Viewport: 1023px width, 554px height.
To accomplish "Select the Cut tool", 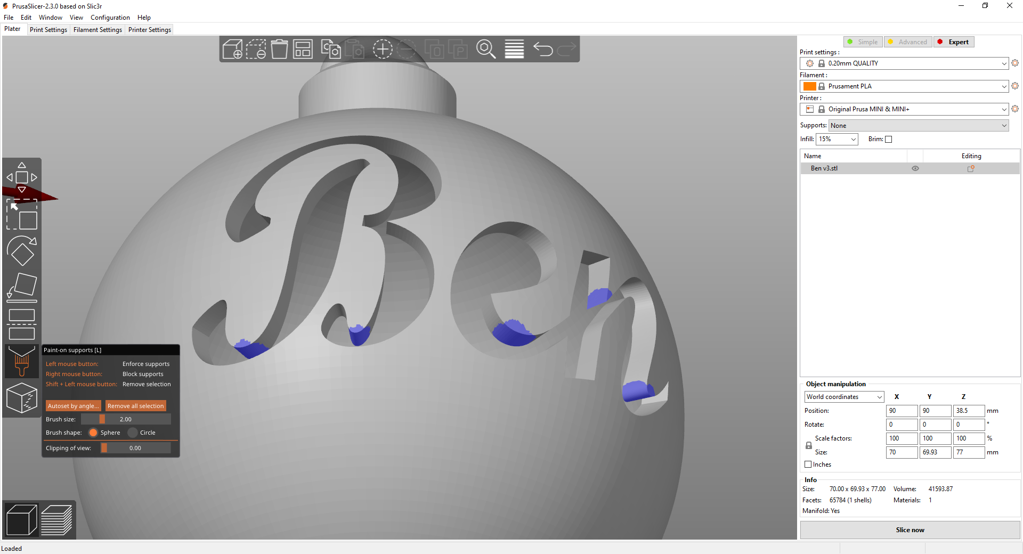I will 22,324.
